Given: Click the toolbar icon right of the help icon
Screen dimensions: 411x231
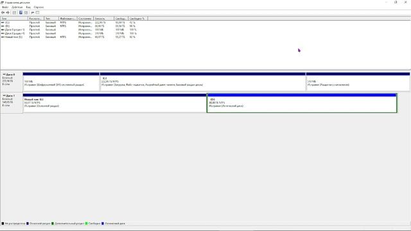Looking at the screenshot, I should coord(26,13).
